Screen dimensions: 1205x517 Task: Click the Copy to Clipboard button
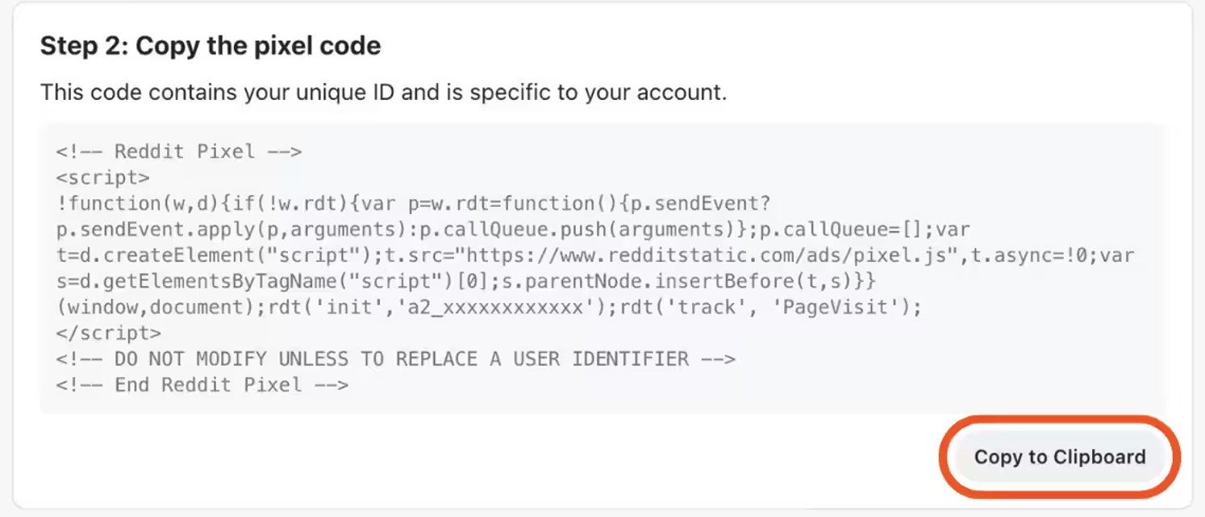[x=1059, y=457]
